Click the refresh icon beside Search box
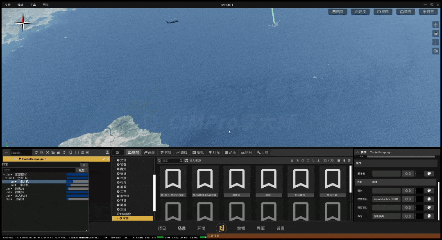442x240 pixels. (x=36, y=153)
